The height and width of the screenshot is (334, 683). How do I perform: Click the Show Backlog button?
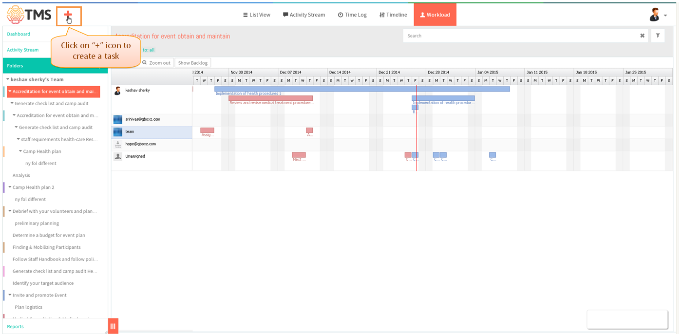pyautogui.click(x=193, y=63)
